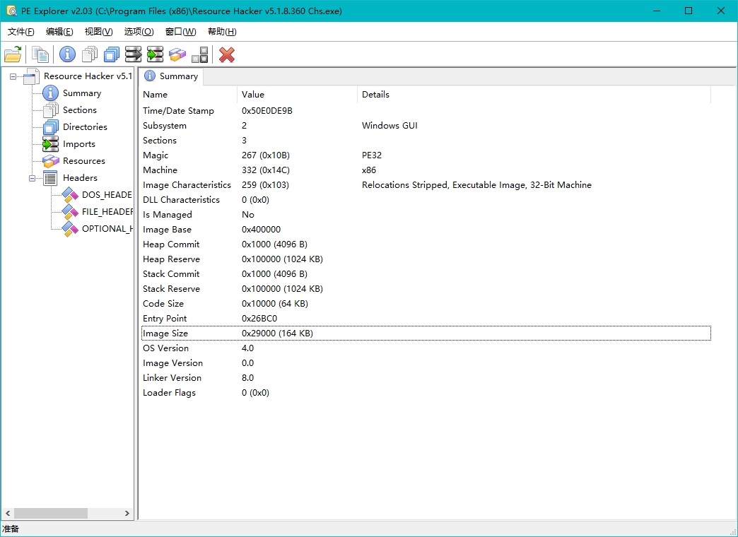The width and height of the screenshot is (738, 537).
Task: Select the Image Base row
Action: coord(426,230)
